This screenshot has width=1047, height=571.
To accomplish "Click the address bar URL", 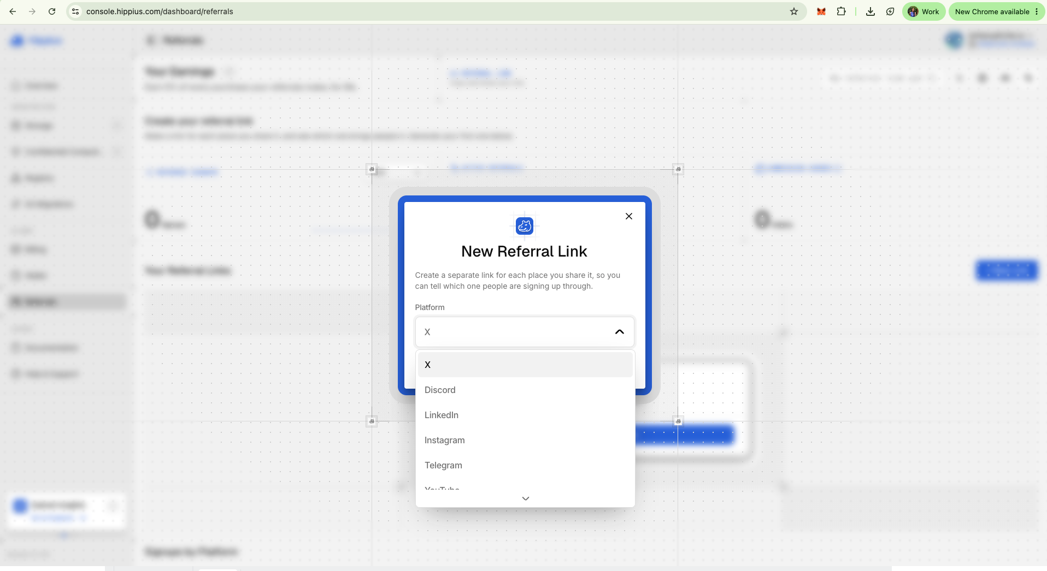I will (x=160, y=11).
